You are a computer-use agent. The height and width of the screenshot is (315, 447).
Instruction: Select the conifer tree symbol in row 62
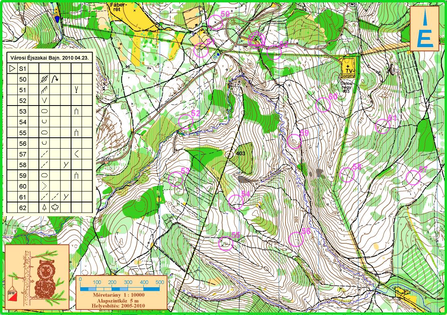pyautogui.click(x=44, y=207)
